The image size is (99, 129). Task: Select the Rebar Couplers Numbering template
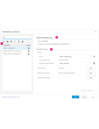17,51
